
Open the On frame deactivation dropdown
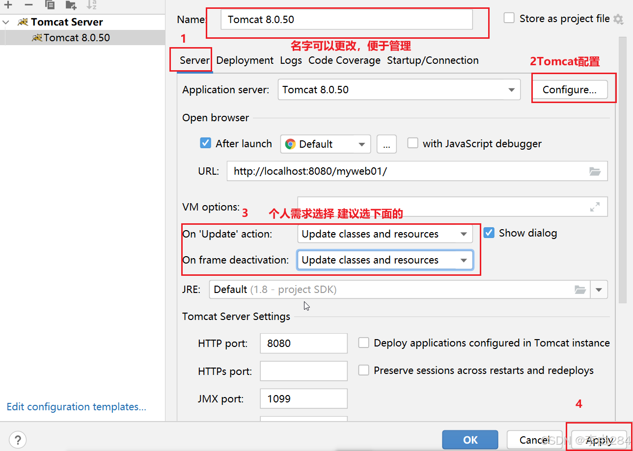click(x=385, y=260)
